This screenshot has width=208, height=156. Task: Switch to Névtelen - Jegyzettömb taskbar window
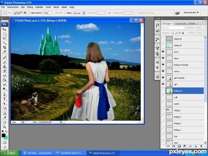coord(38,153)
